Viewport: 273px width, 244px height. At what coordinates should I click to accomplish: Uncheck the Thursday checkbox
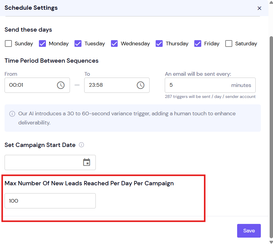(159, 44)
